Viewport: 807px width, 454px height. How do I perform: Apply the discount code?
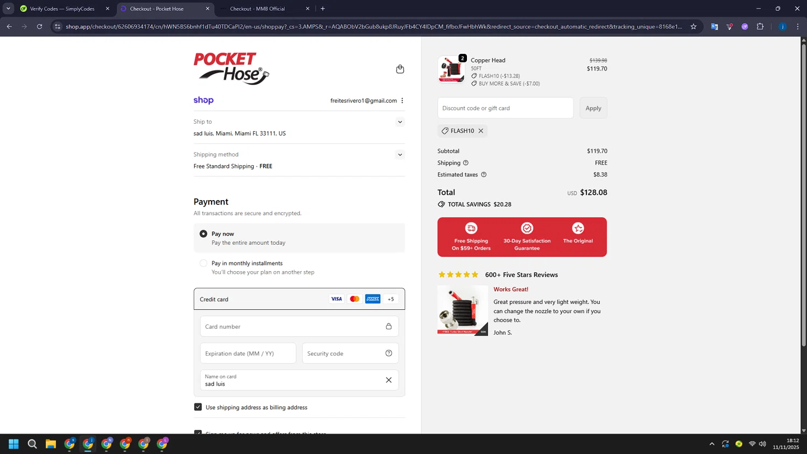coord(593,108)
